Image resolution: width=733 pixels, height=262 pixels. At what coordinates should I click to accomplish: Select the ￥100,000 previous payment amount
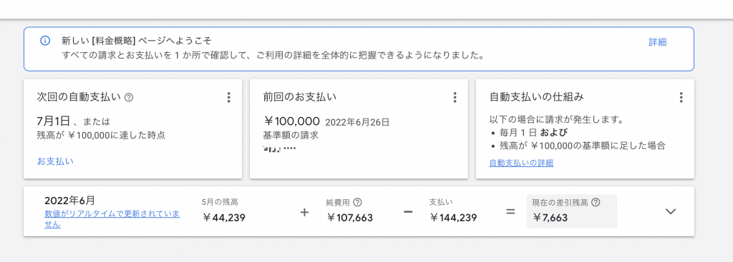(292, 122)
